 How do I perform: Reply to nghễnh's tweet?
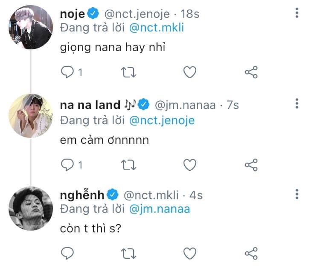[x=67, y=253]
